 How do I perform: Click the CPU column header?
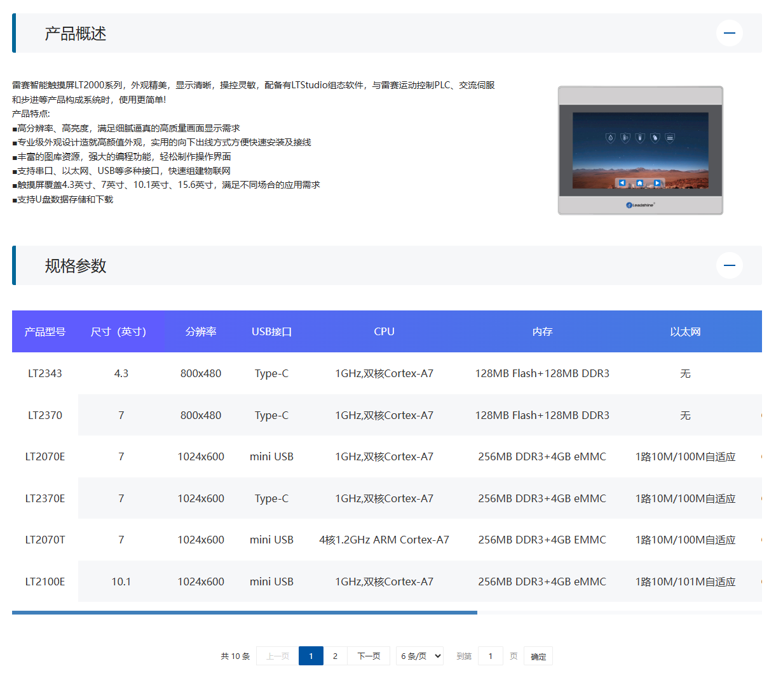click(x=384, y=331)
